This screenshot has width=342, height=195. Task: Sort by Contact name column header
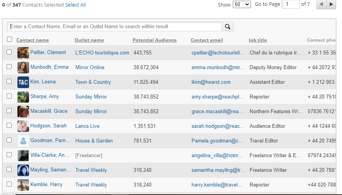(33, 40)
